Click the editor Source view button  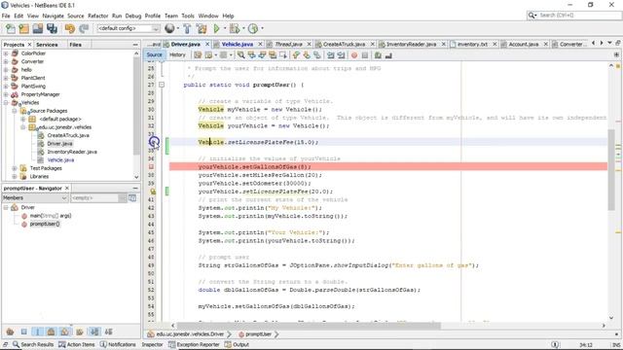(x=154, y=55)
